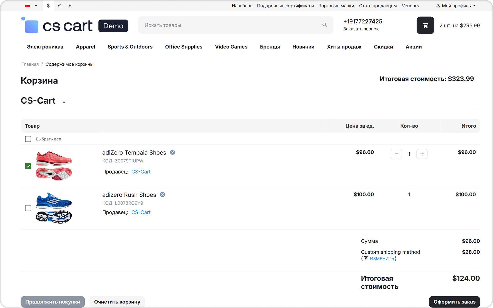493x308 pixels.
Task: Click the phone number +19177227425
Action: [x=363, y=22]
